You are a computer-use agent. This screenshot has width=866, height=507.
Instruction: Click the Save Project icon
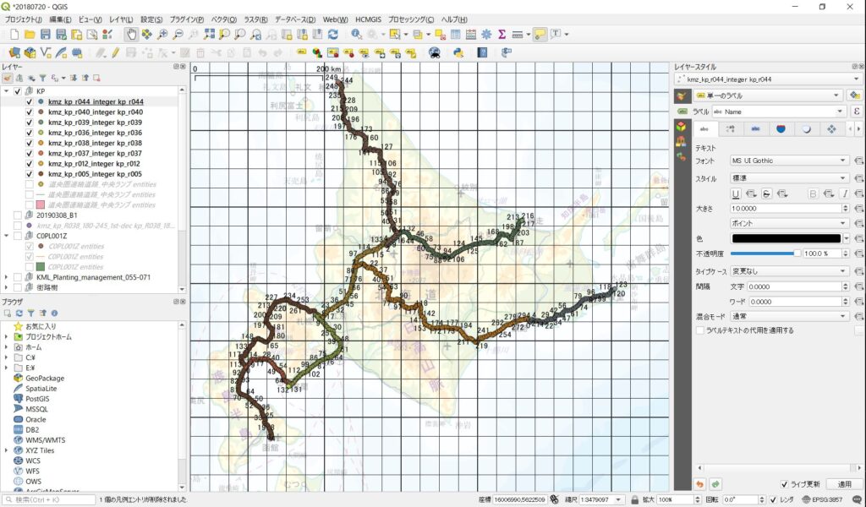click(x=45, y=35)
